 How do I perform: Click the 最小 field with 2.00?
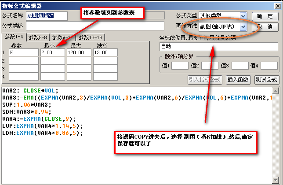coord(53,52)
